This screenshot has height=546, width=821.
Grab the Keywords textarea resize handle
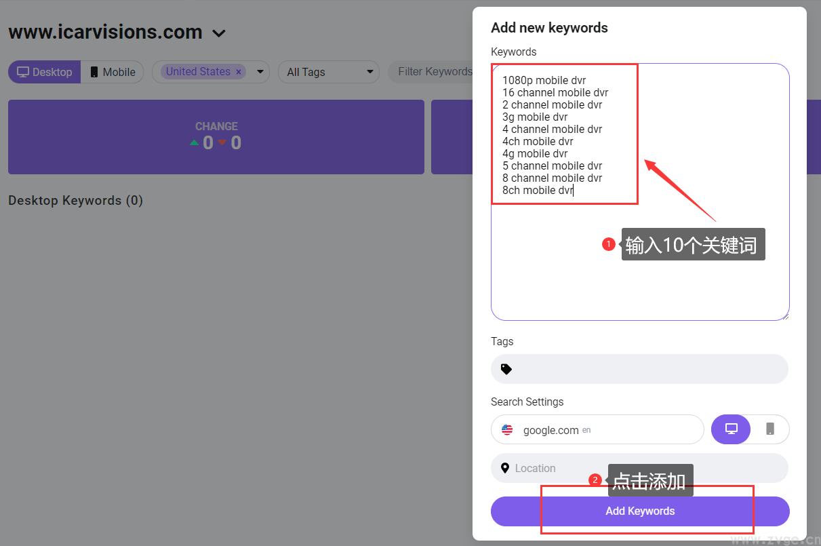785,316
